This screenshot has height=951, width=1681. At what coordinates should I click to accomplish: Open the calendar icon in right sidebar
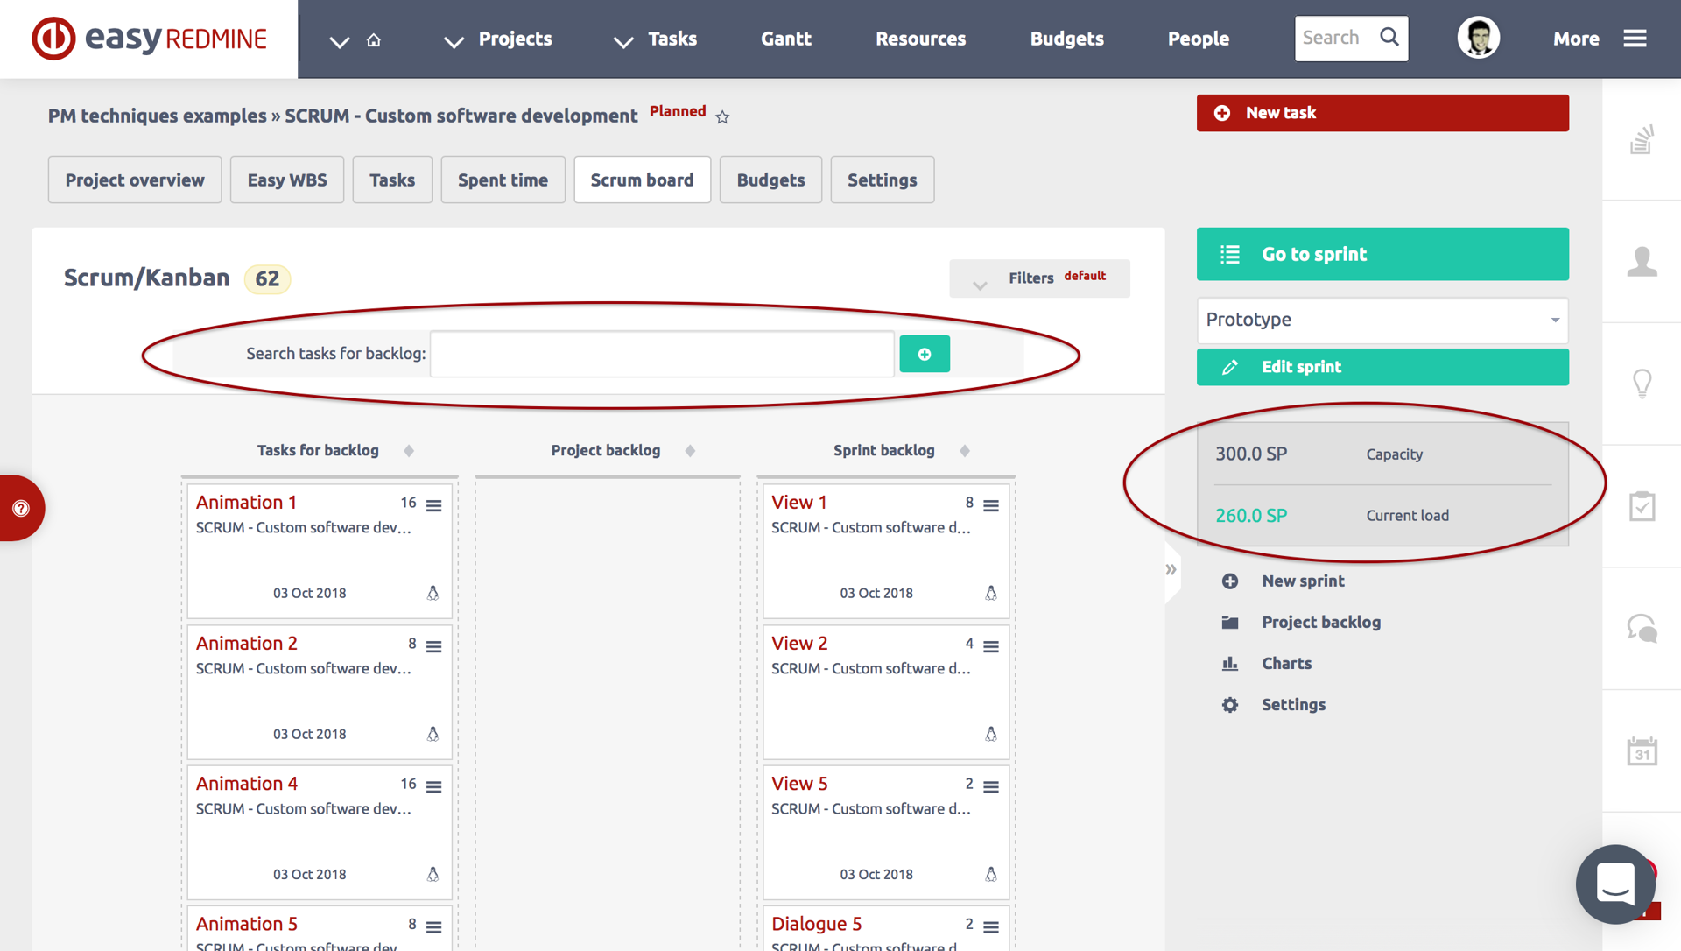pyautogui.click(x=1642, y=751)
